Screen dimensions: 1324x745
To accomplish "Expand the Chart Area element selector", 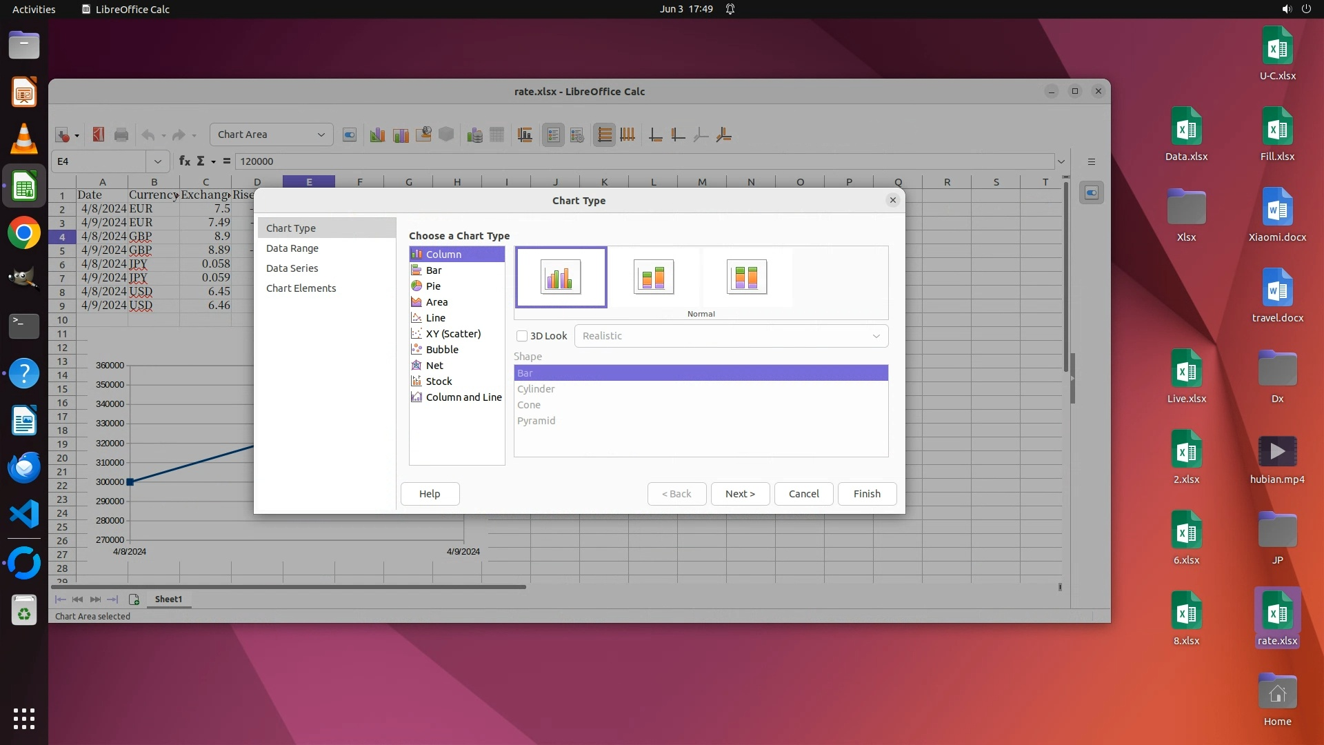I will 321,135.
